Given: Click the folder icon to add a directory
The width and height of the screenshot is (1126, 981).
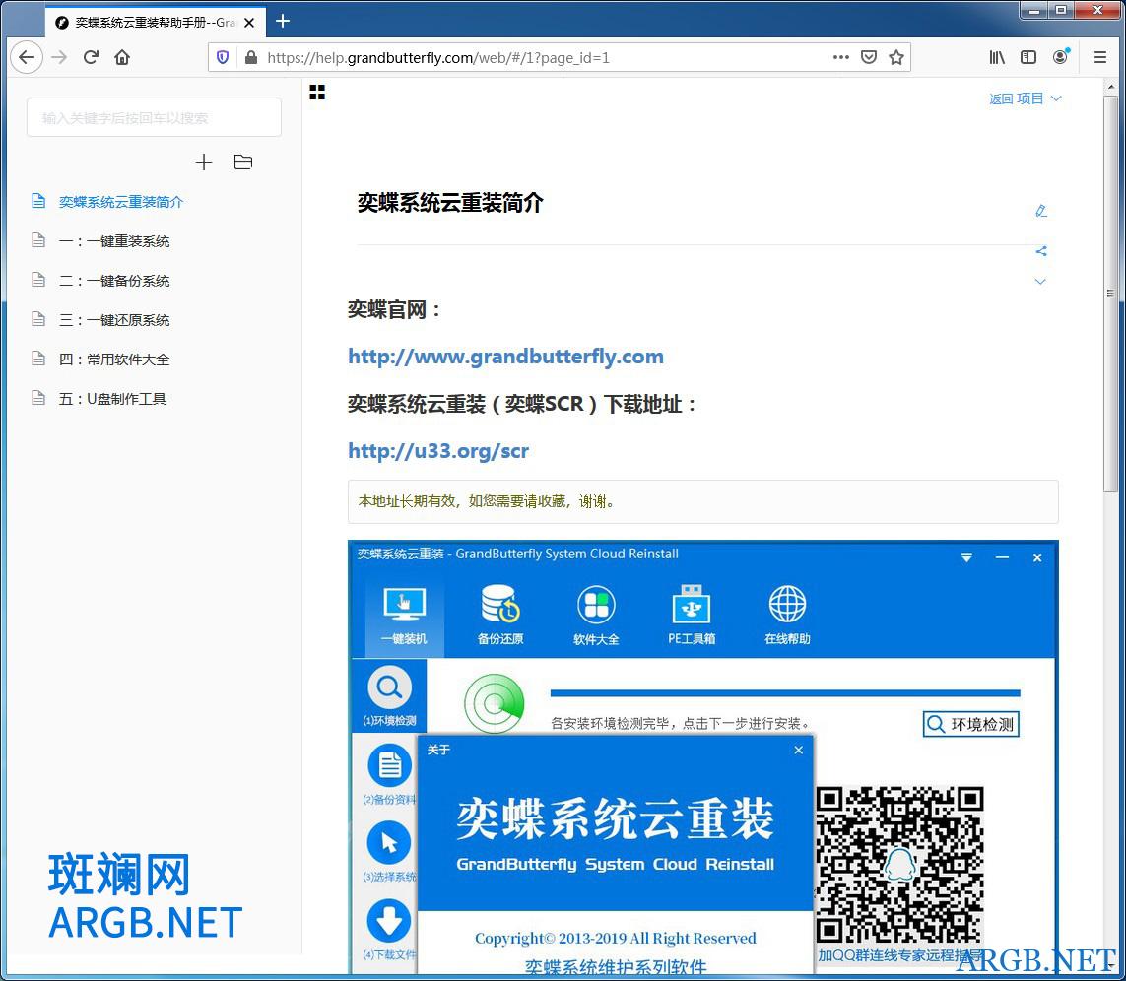Looking at the screenshot, I should 243,163.
